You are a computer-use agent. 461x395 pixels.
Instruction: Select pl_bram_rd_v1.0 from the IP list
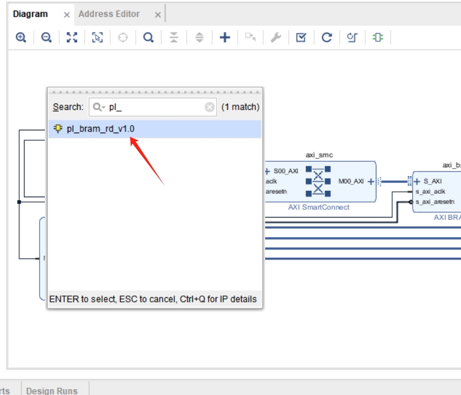(155, 129)
